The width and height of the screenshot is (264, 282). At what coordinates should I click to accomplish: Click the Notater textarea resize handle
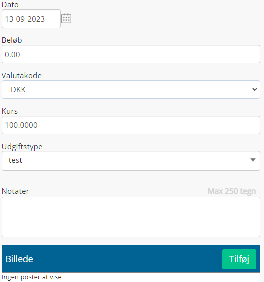pyautogui.click(x=257, y=234)
